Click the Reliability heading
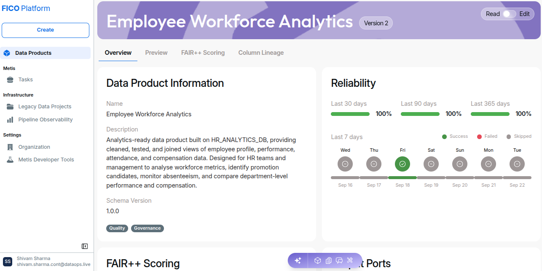 pyautogui.click(x=353, y=83)
